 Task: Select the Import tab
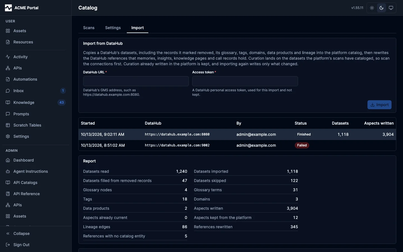[137, 28]
